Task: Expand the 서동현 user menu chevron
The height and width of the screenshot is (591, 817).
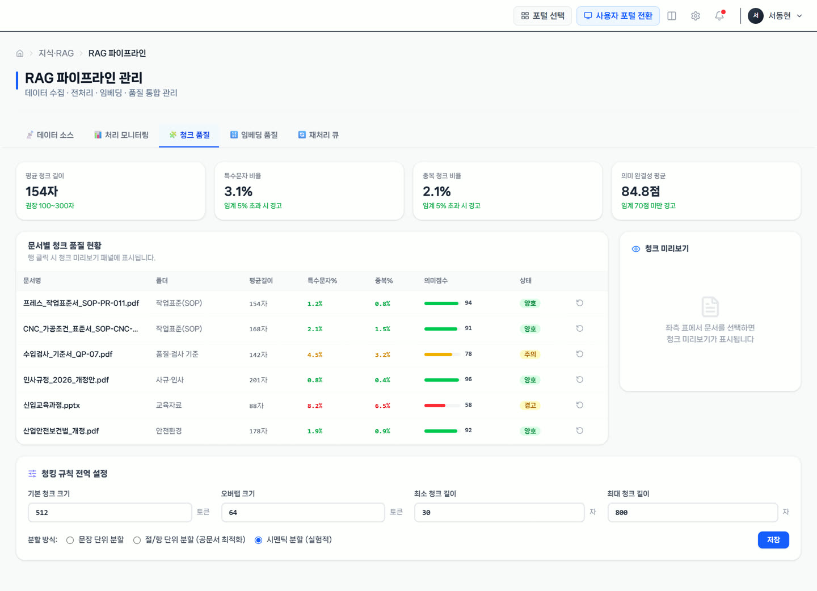Action: [799, 16]
